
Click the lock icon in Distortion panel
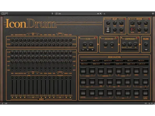(100, 38)
